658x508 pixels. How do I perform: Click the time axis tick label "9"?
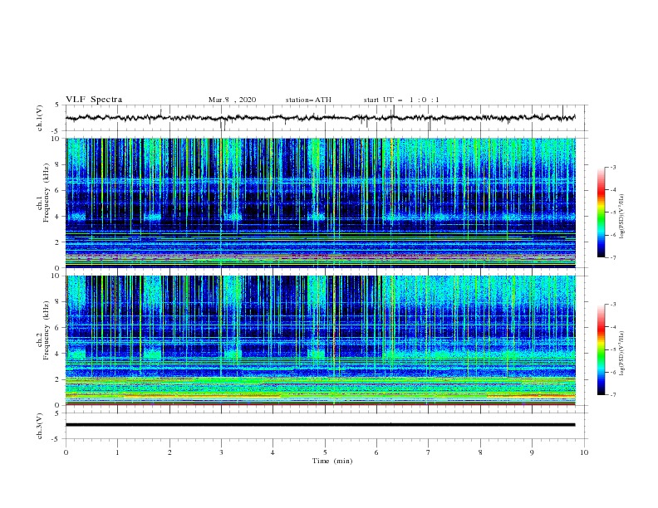coord(532,452)
